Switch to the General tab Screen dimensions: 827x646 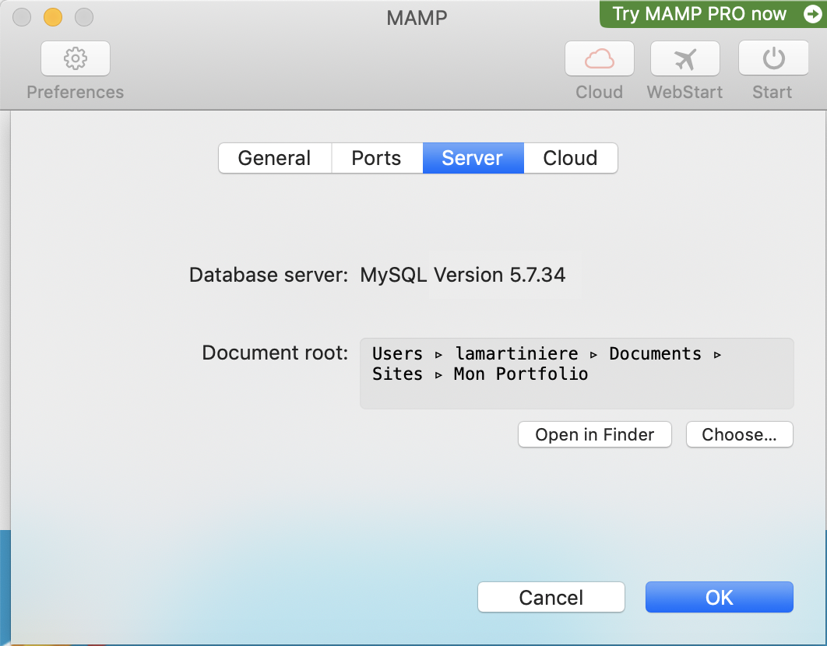(x=274, y=158)
